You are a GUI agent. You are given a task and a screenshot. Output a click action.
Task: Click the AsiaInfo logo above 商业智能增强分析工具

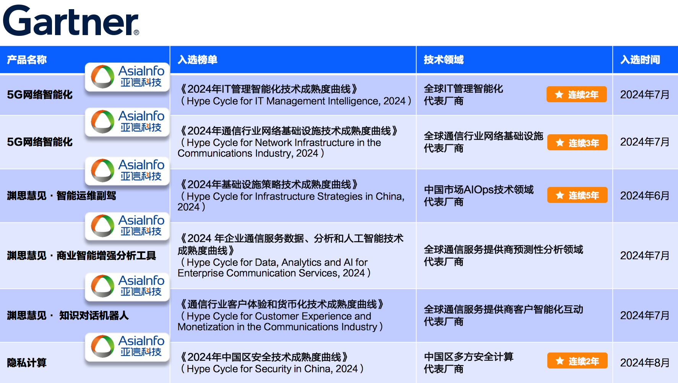[127, 226]
